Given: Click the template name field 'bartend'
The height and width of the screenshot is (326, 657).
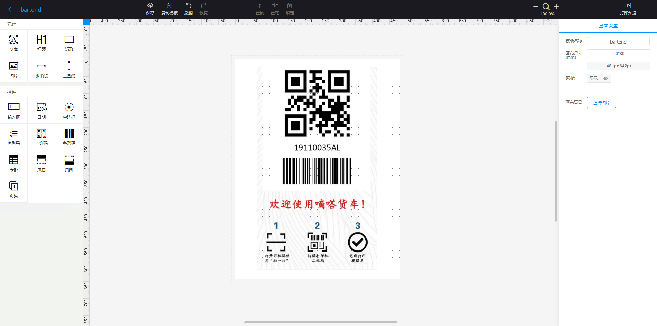Looking at the screenshot, I should click(618, 42).
